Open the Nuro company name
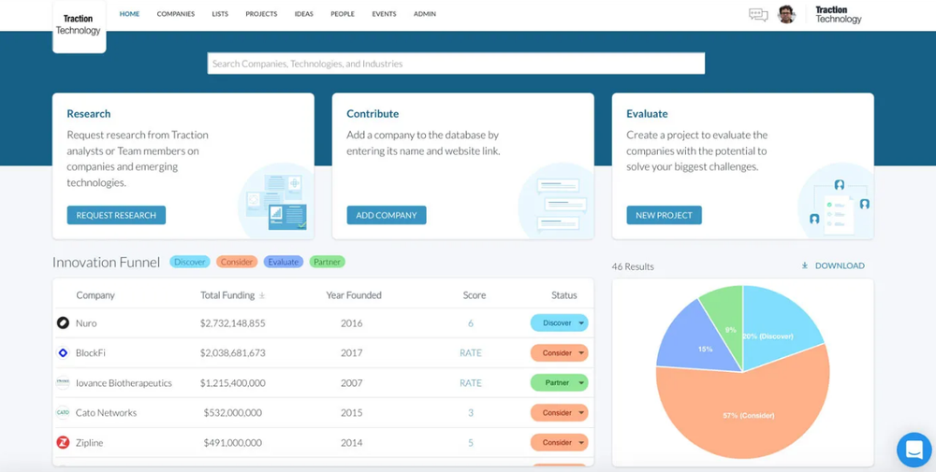936x472 pixels. point(86,323)
